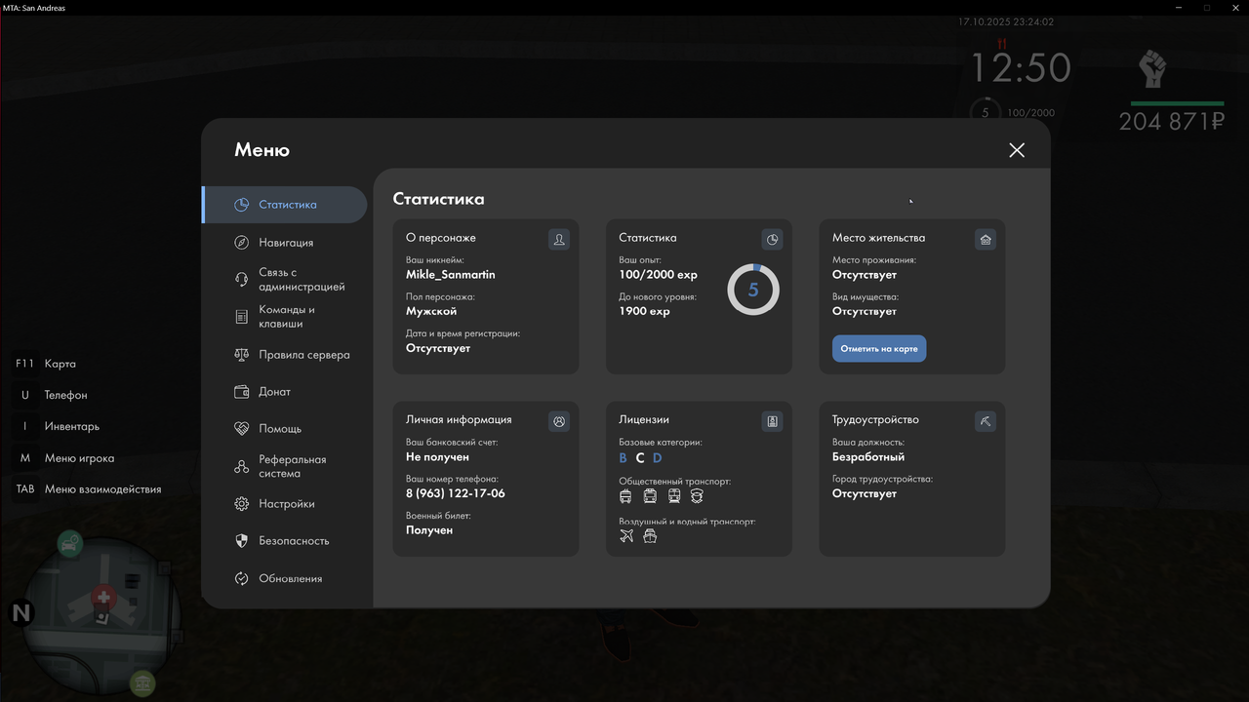The image size is (1249, 702).
Task: Click the 12:50 game clock
Action: (1021, 68)
